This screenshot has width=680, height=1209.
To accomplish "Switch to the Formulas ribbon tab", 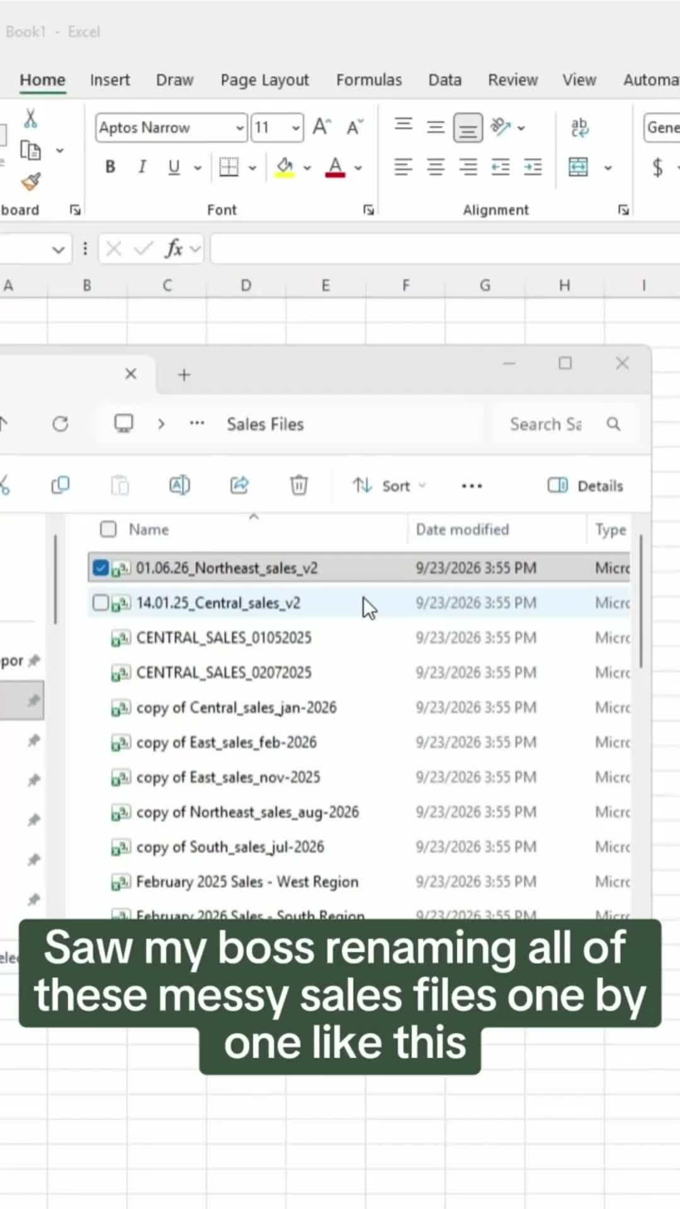I will 369,80.
